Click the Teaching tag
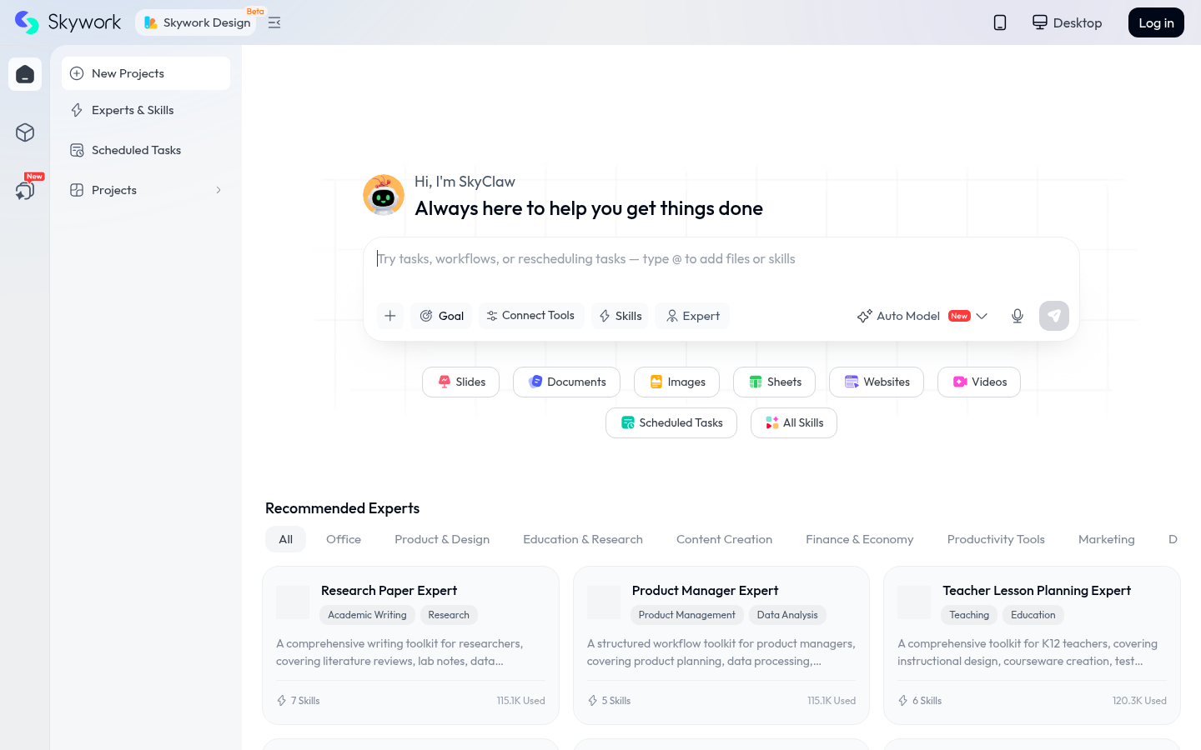The image size is (1201, 750). pos(969,615)
